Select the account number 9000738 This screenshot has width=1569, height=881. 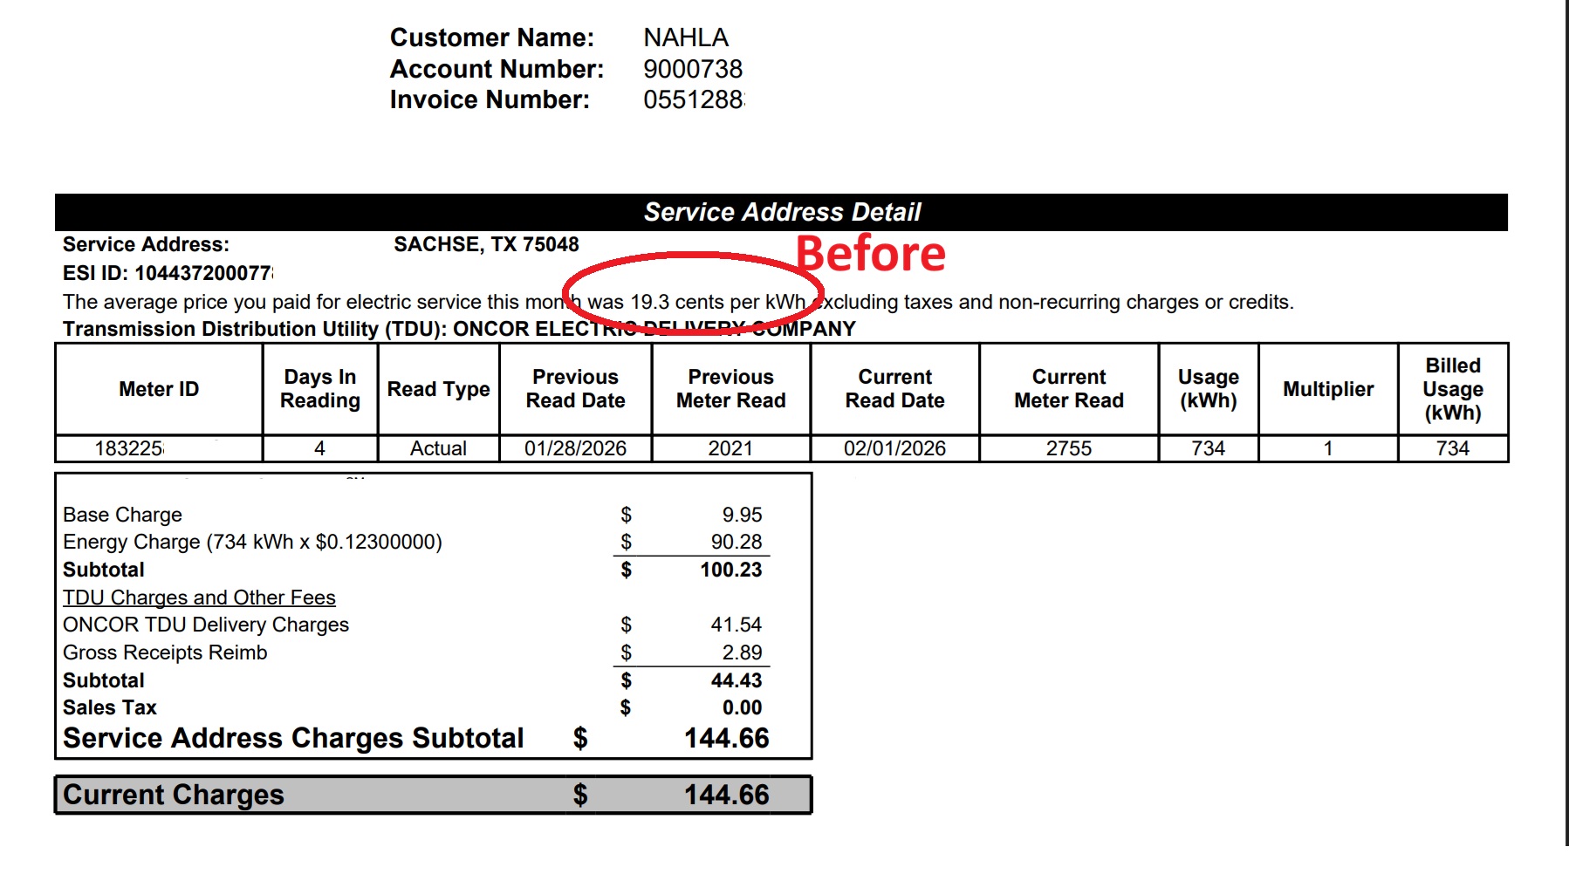[x=692, y=69]
